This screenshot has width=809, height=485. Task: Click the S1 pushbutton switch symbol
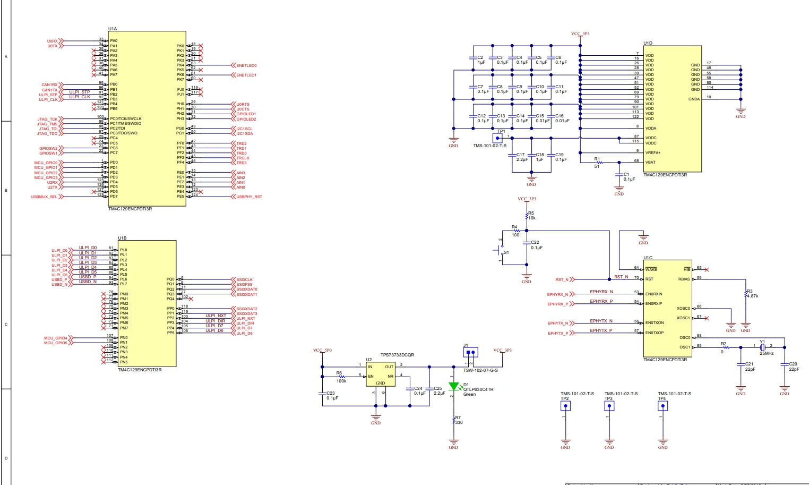pos(501,252)
